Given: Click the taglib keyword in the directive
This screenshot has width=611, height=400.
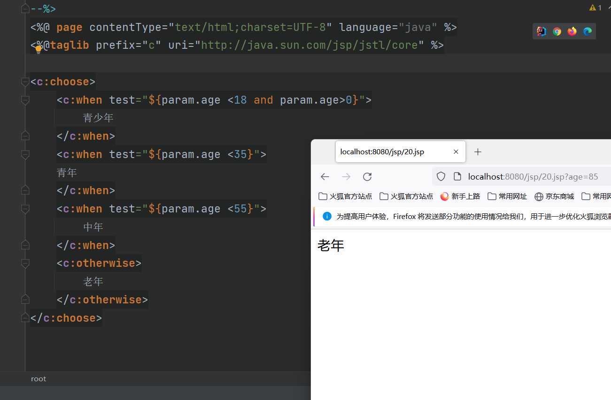Looking at the screenshot, I should [x=70, y=45].
